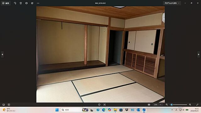The height and width of the screenshot is (113, 201).
Task: Go to previous photo with left arrow
Action: point(2,54)
